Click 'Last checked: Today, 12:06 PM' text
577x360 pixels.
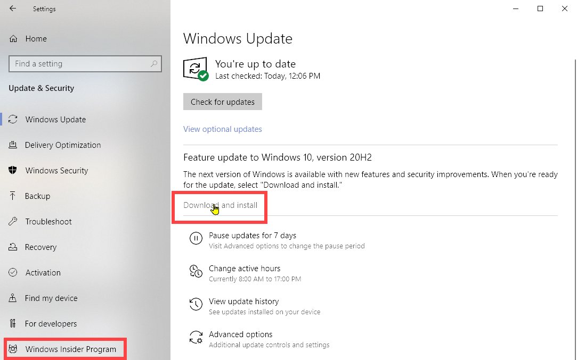click(x=267, y=76)
